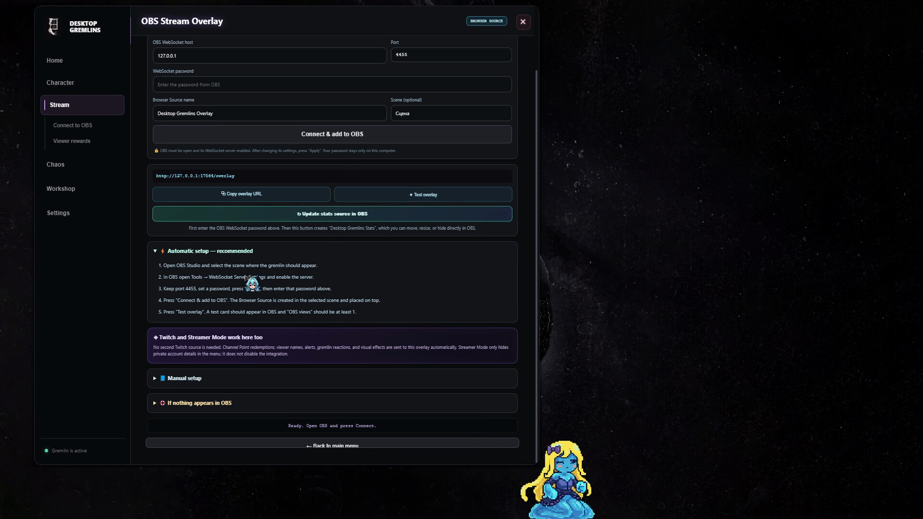
Task: Edit the Scene optional field
Action: point(451,113)
